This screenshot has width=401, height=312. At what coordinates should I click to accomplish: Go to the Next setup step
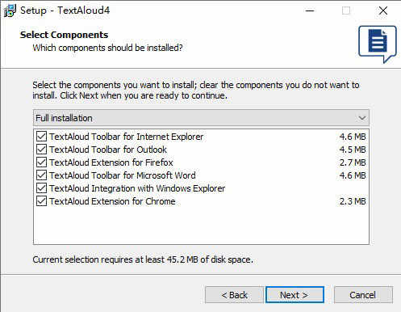coord(294,295)
